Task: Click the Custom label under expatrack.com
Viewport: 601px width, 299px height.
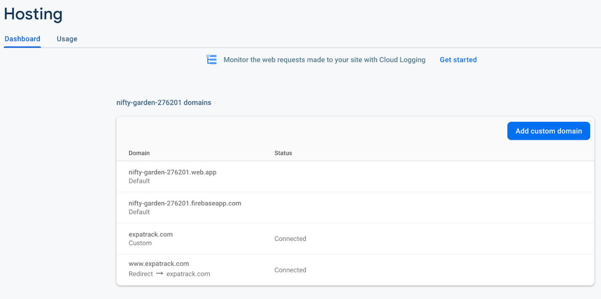Action: click(x=140, y=243)
